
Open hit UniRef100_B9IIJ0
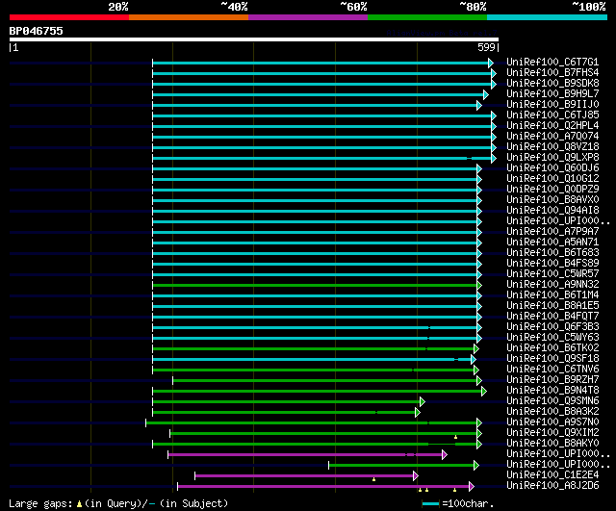[x=552, y=105]
